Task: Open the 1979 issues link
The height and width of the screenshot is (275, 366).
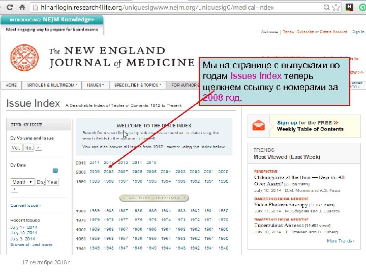Action: 95,220
